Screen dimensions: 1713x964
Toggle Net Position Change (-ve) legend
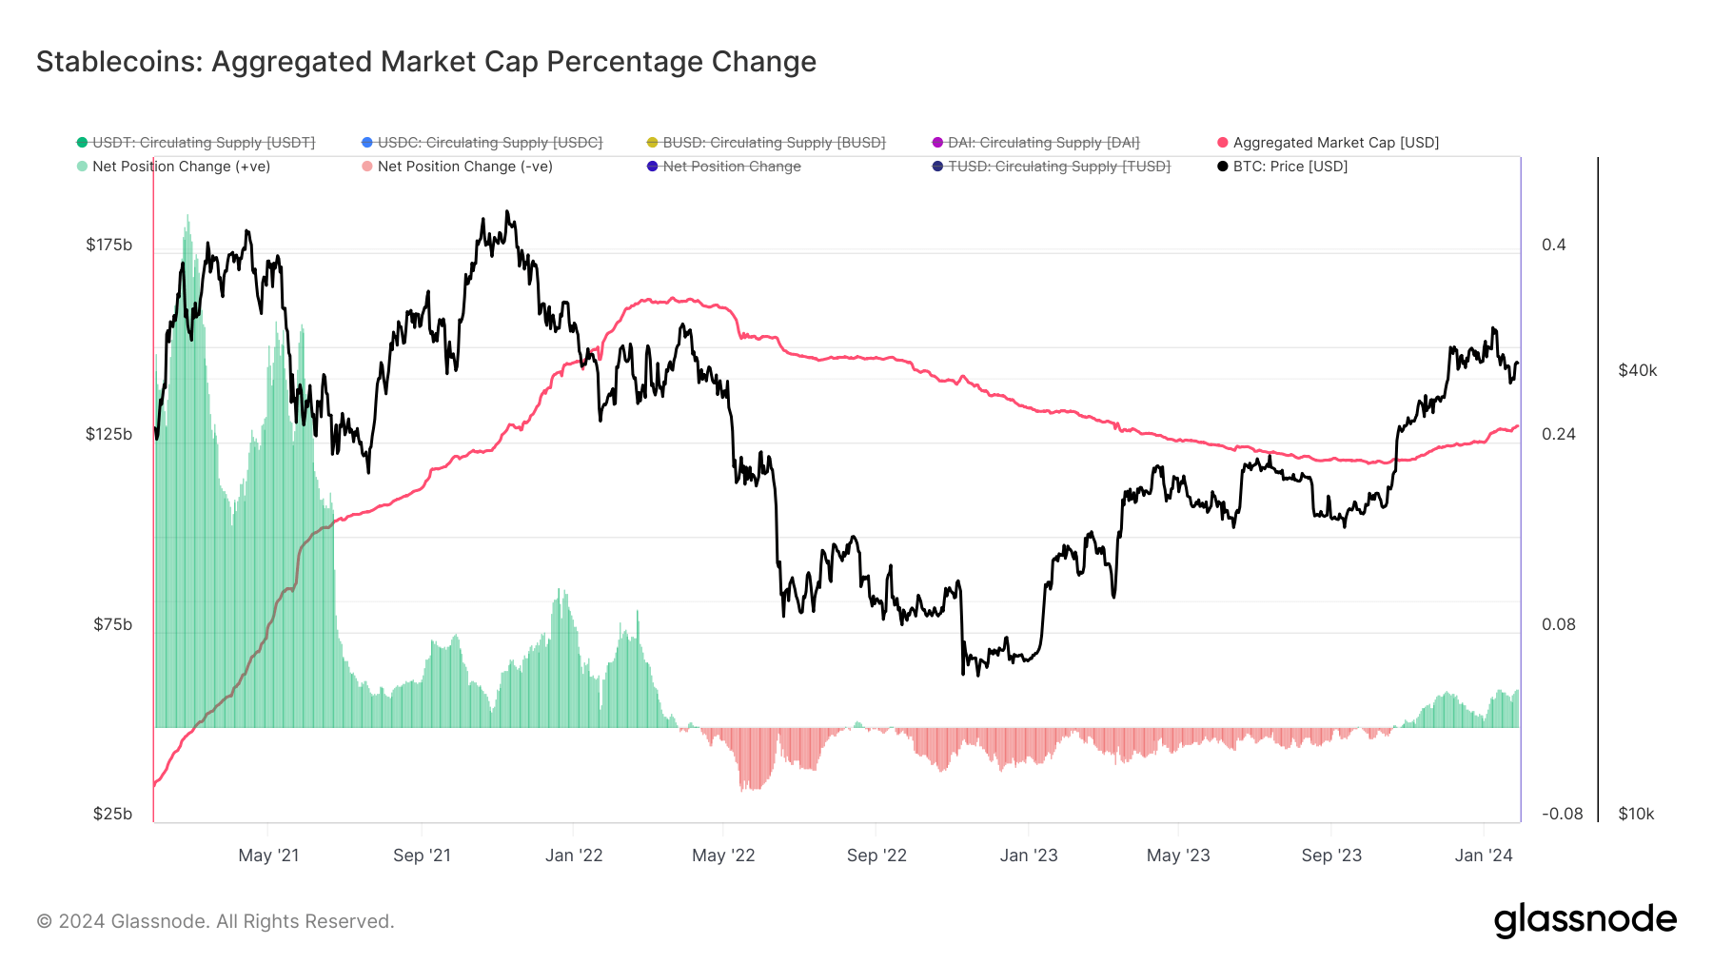click(464, 167)
